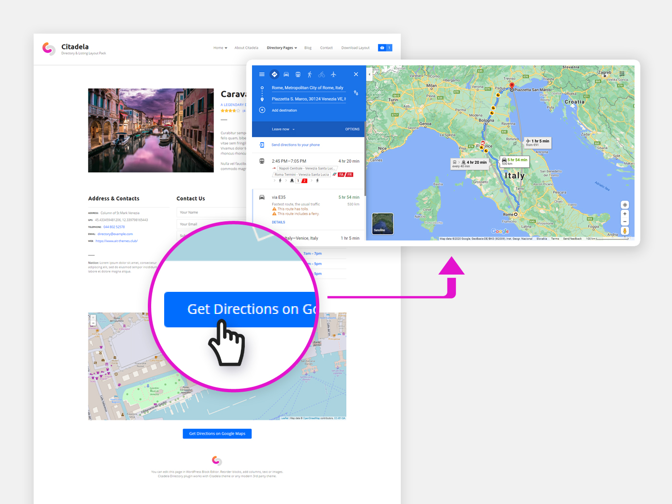Click the add destination plus icon
Screen dimensions: 672x504
[x=262, y=110]
